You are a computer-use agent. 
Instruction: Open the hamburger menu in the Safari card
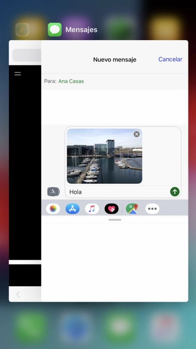17,74
